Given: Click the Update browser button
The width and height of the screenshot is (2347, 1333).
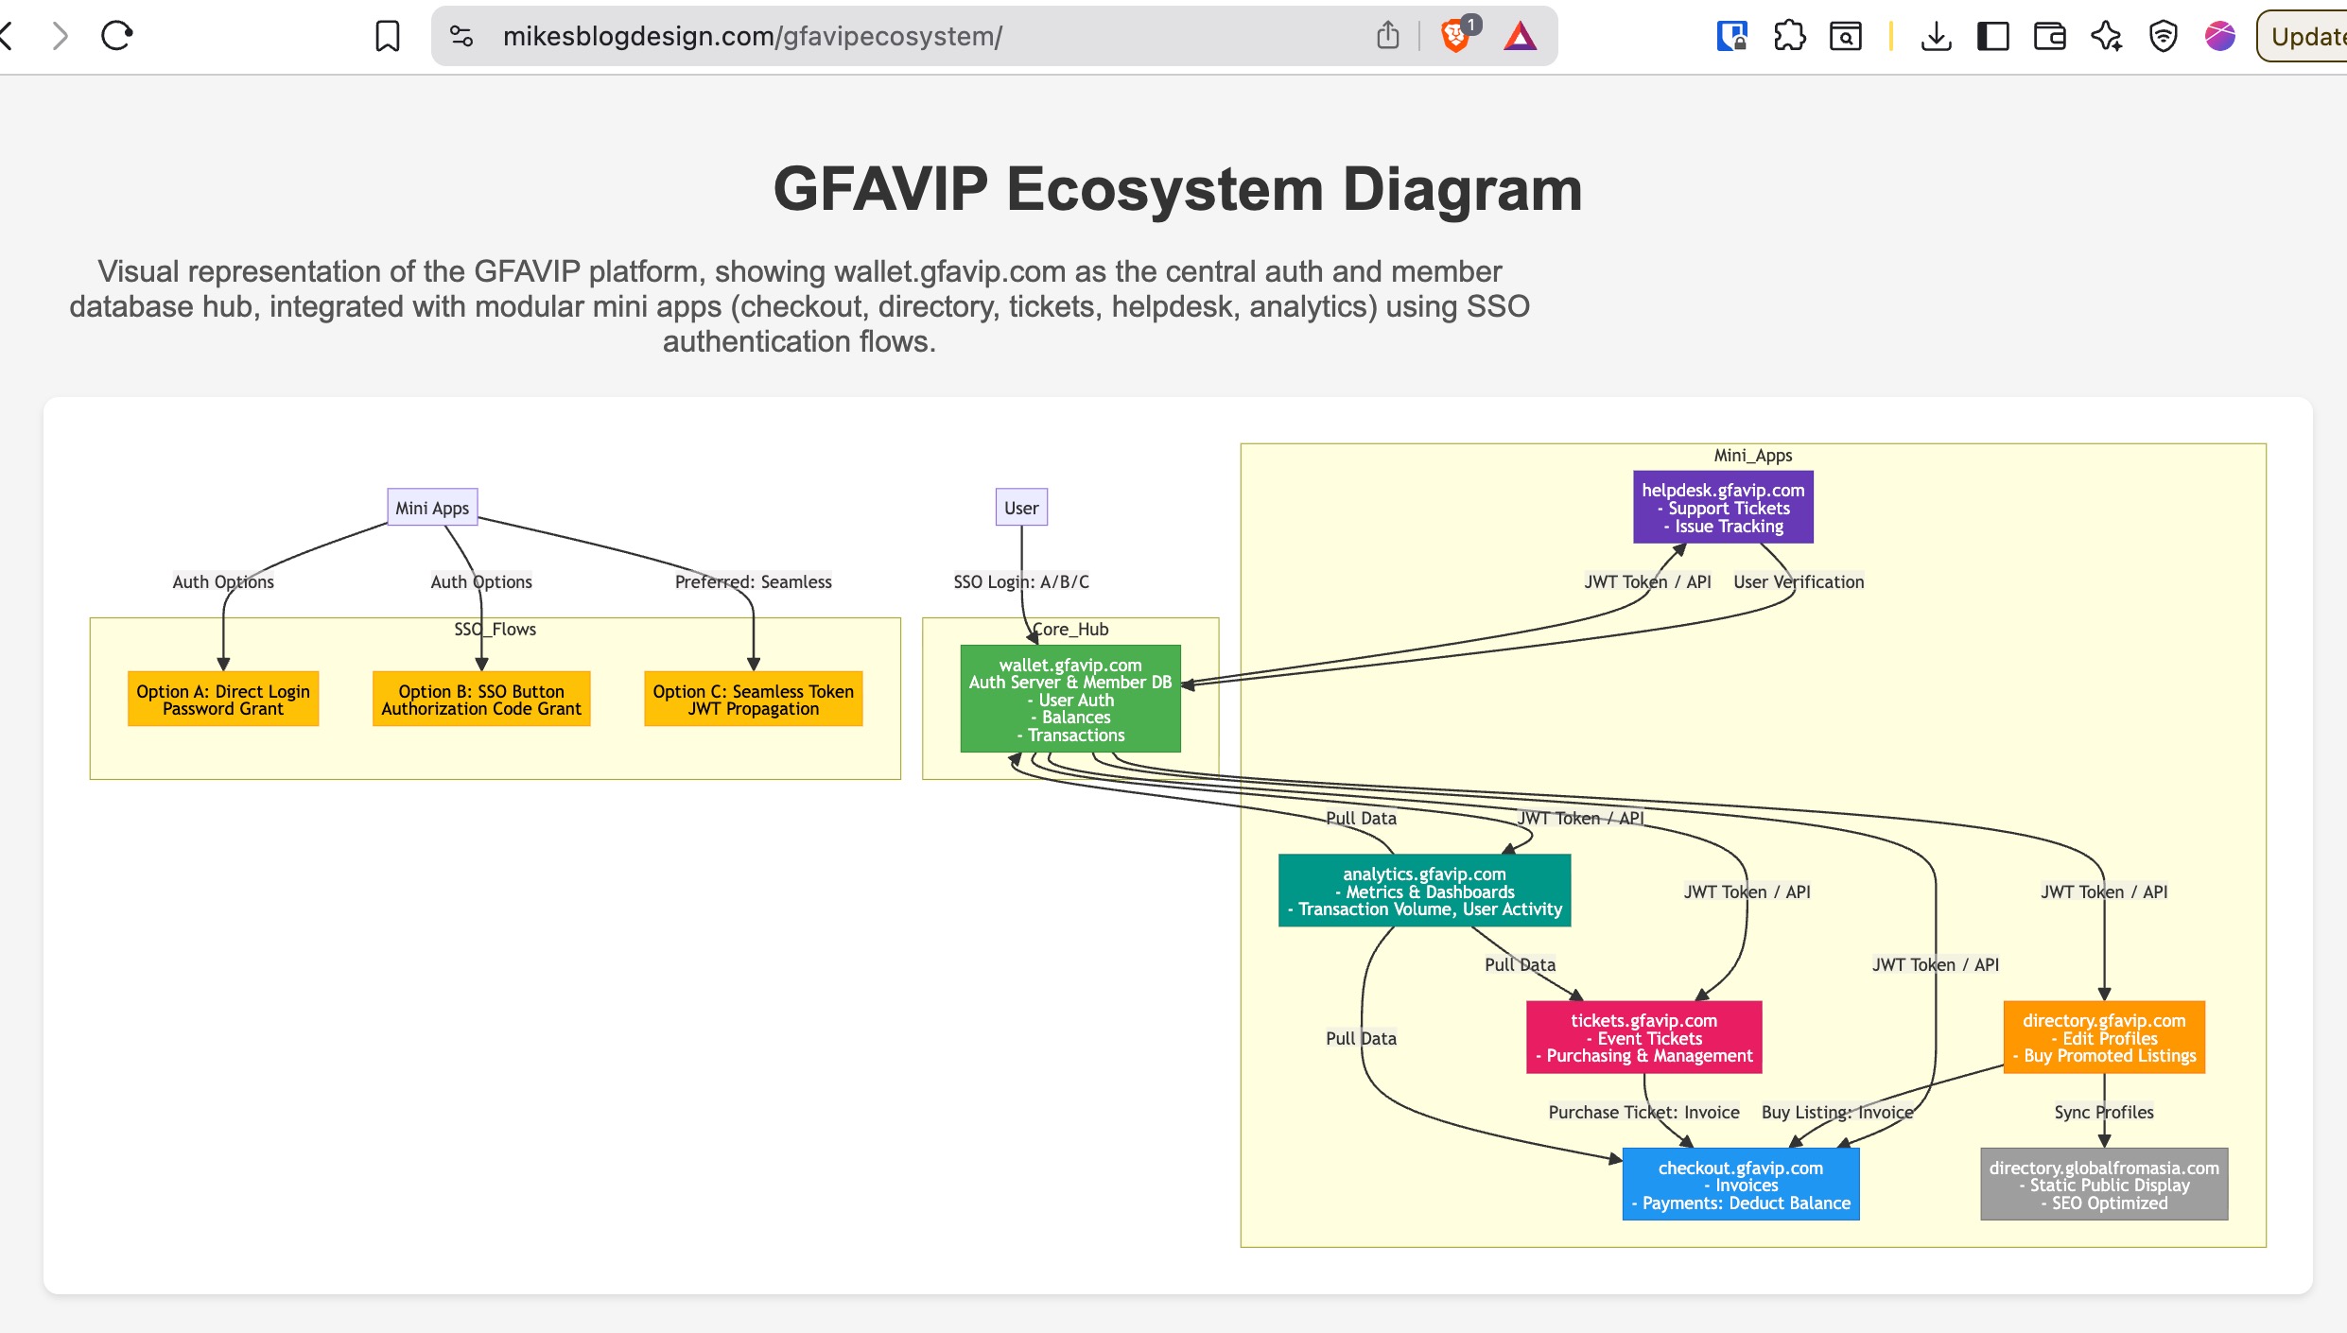Looking at the screenshot, I should click(x=2305, y=36).
